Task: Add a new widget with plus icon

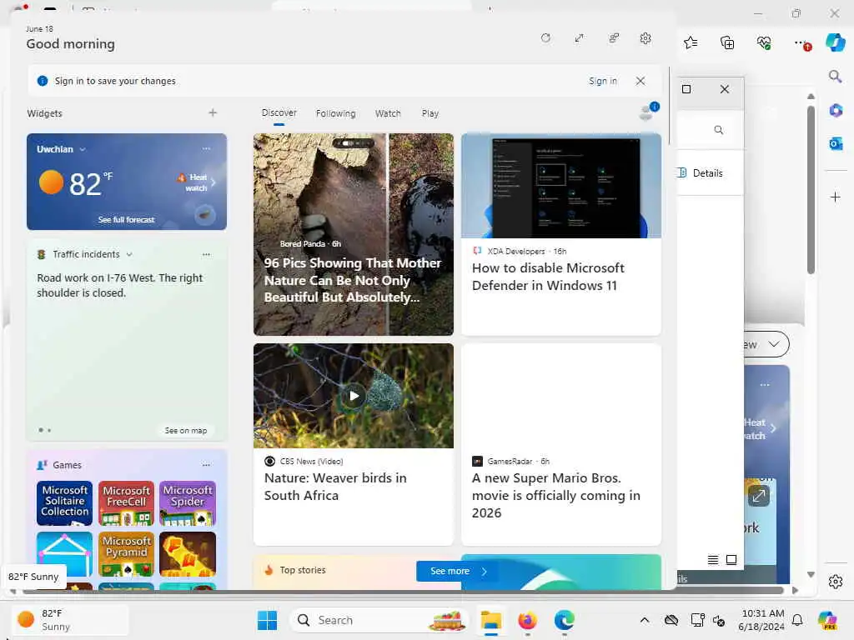Action: 213,112
